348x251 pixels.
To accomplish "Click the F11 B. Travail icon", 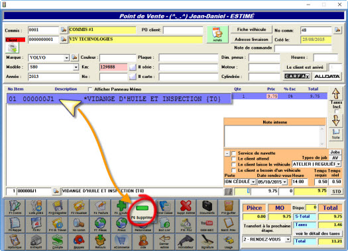I will pyautogui.click(x=58, y=225).
